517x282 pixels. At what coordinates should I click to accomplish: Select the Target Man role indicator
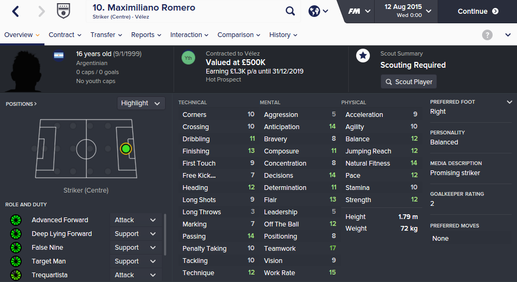[x=15, y=261]
